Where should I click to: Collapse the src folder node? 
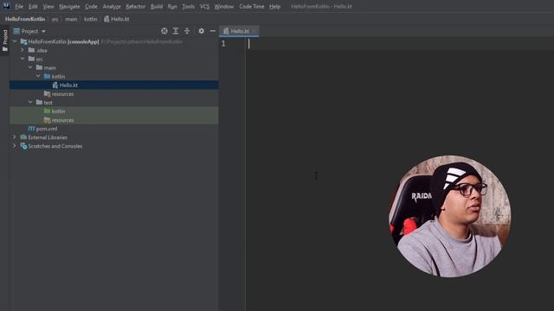click(23, 59)
